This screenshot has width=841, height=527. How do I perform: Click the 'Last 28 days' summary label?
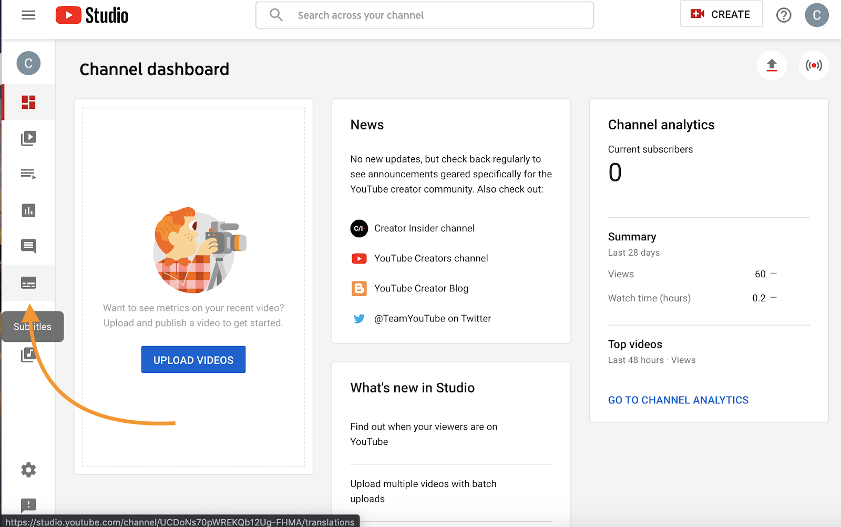pos(634,252)
